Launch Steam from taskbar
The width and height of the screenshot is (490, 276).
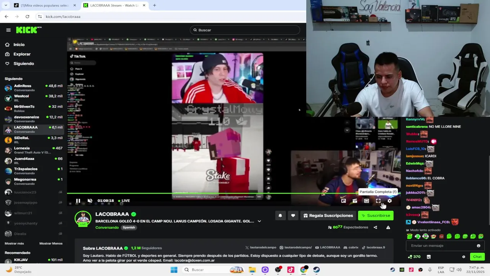point(316,270)
